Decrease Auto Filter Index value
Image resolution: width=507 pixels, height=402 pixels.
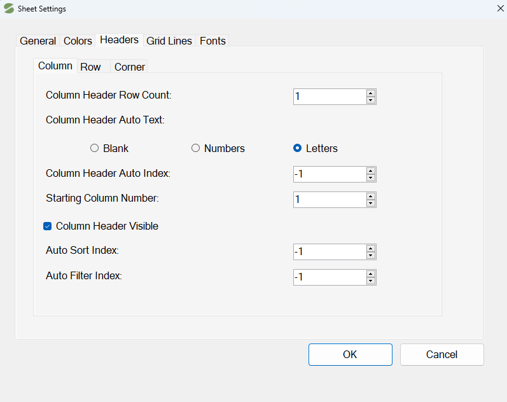[371, 281]
